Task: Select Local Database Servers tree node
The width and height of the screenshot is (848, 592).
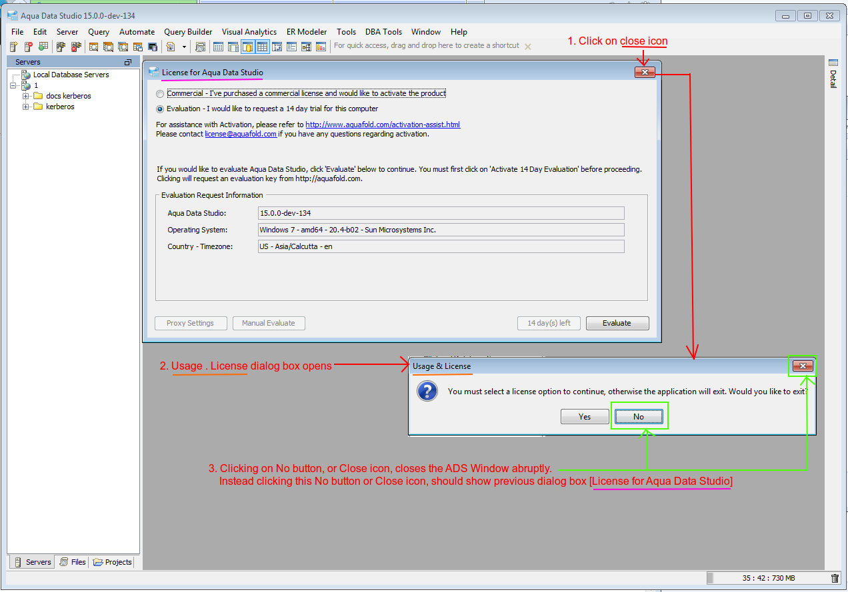Action: pyautogui.click(x=71, y=75)
